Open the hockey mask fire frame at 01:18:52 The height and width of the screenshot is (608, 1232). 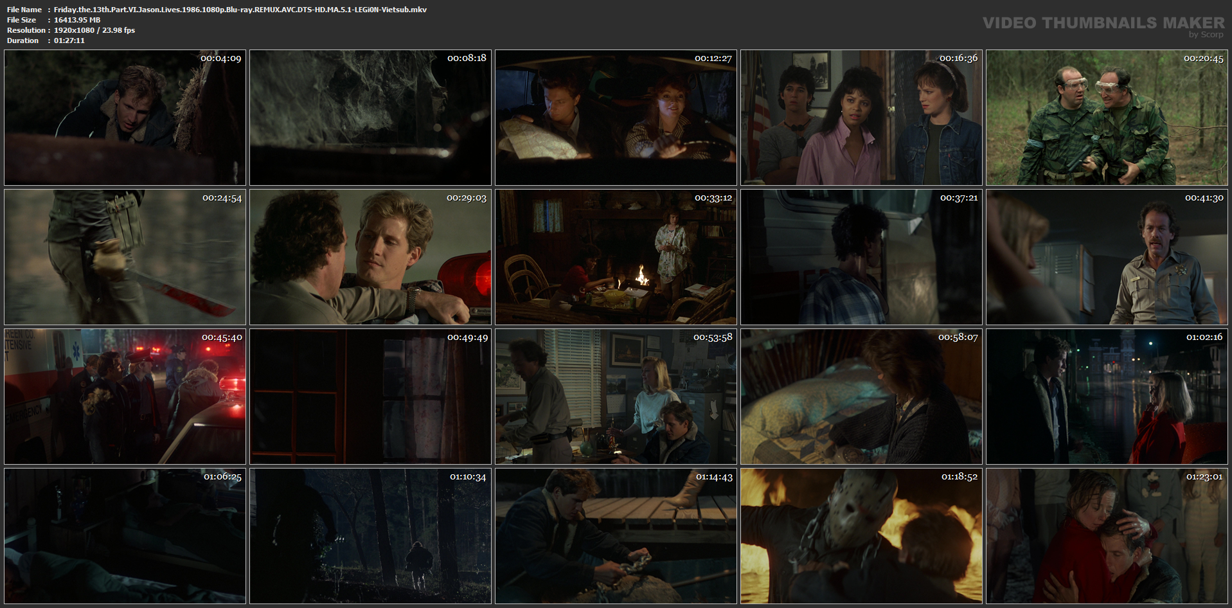[861, 536]
